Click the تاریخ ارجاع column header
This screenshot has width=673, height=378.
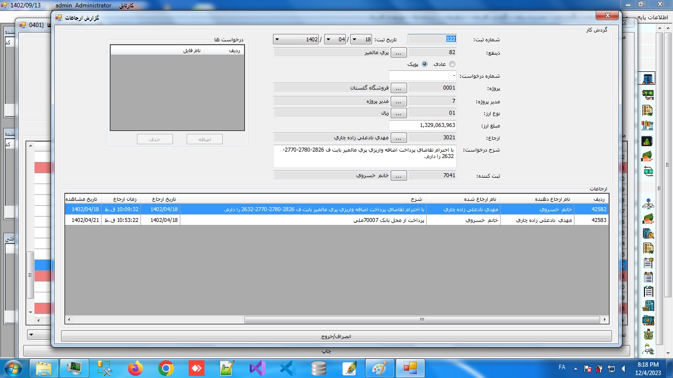coord(160,199)
